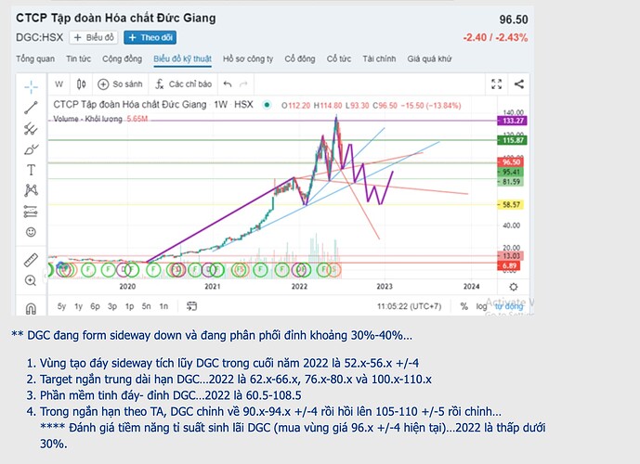
Task: Click the 96.50 red price label
Action: point(511,162)
